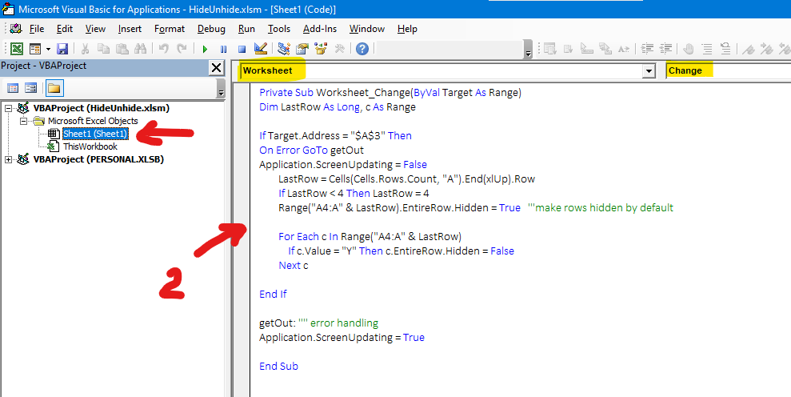This screenshot has height=397, width=791.
Task: Select VBAProject (PERSONAL.XLSB) project label
Action: coord(98,159)
